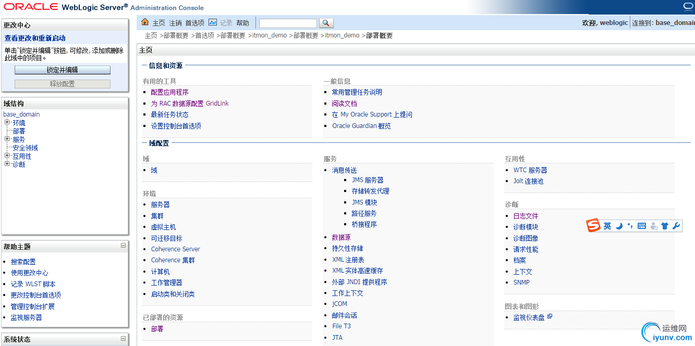The image size is (695, 346).
Task: Click the search magnifier button
Action: point(326,23)
